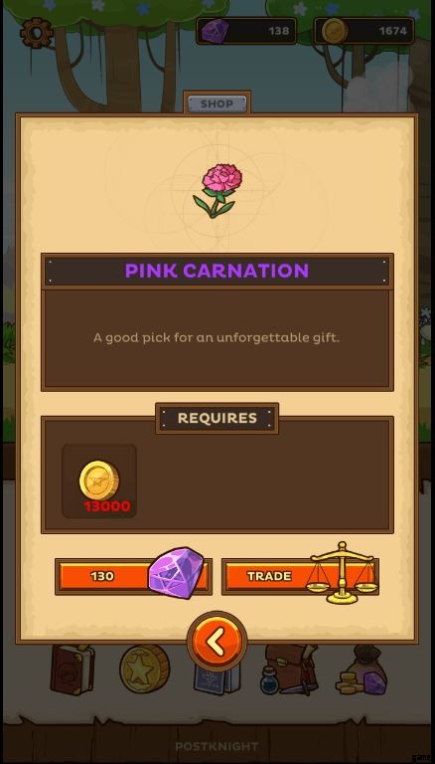The width and height of the screenshot is (435, 764).
Task: Tap the Postknight logo at bottom
Action: pyautogui.click(x=217, y=746)
